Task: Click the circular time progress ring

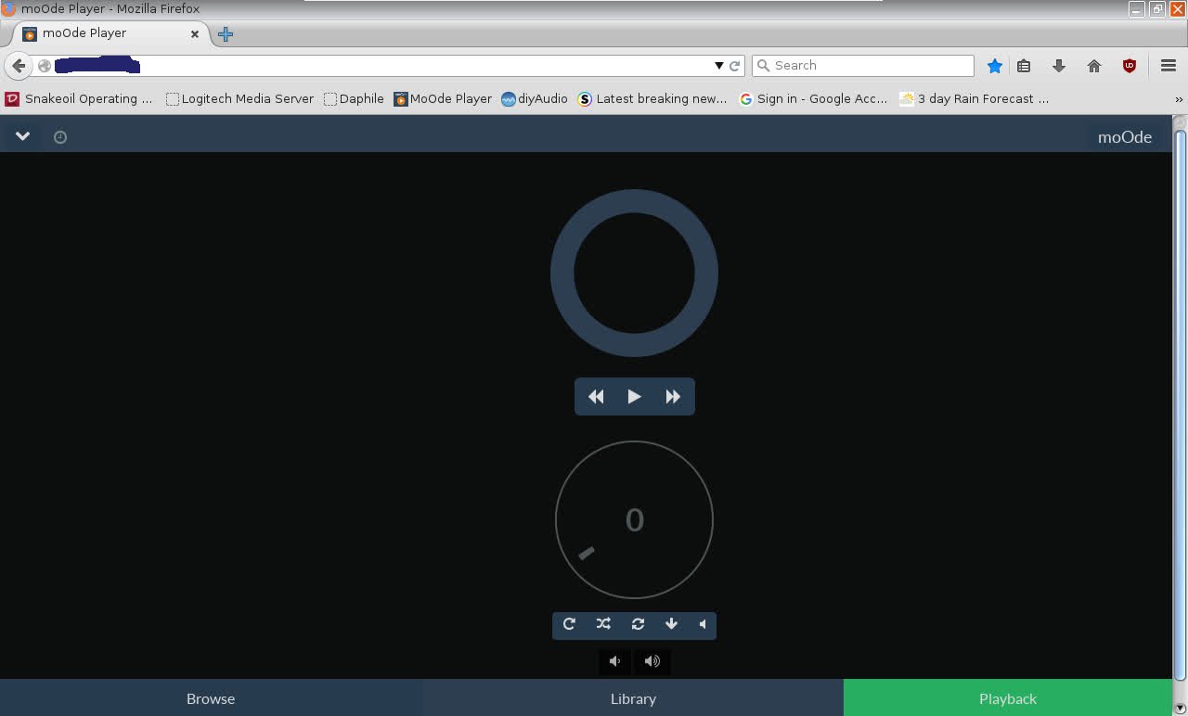Action: [x=634, y=273]
